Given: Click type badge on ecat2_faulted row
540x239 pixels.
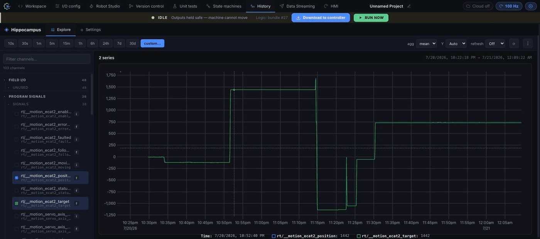Looking at the screenshot, I should (x=76, y=139).
